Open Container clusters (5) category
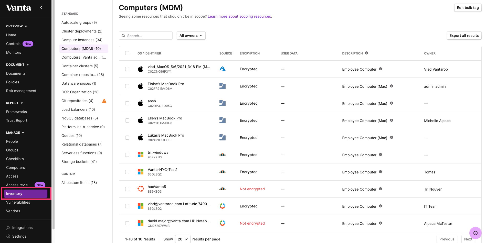The width and height of the screenshot is (486, 243). point(80,66)
